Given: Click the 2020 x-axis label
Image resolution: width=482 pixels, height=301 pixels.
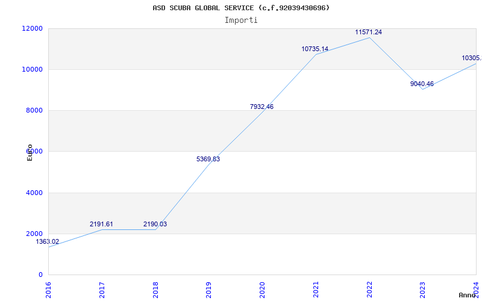Looking at the screenshot, I should pyautogui.click(x=263, y=290).
